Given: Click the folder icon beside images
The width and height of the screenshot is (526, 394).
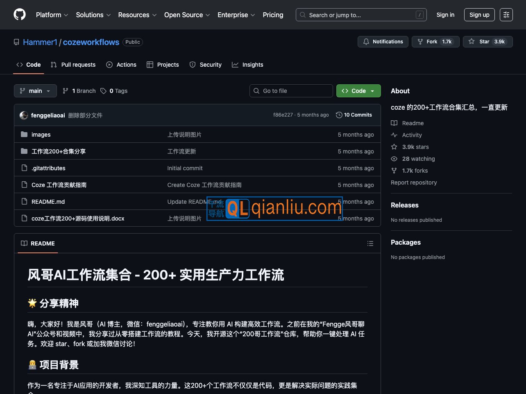Looking at the screenshot, I should tap(24, 134).
